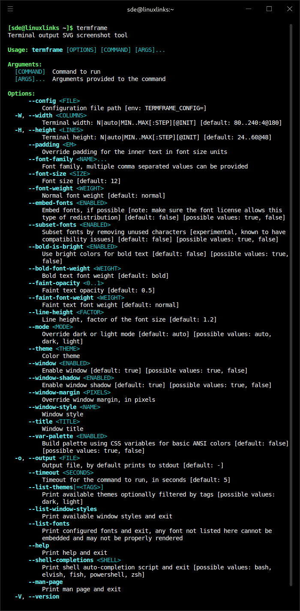
Task: Click the --font-family option text
Action: [51, 159]
